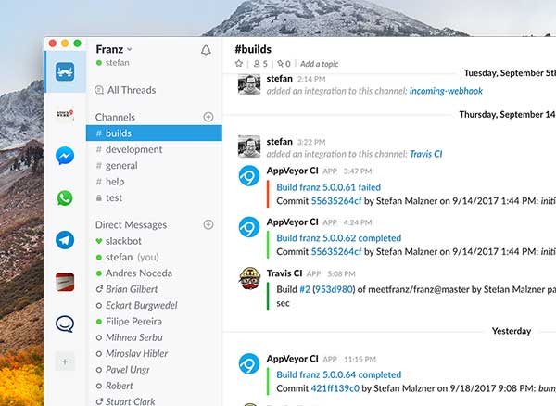Click the Yesterday date divider label
Image resolution: width=556 pixels, height=406 pixels.
[512, 331]
